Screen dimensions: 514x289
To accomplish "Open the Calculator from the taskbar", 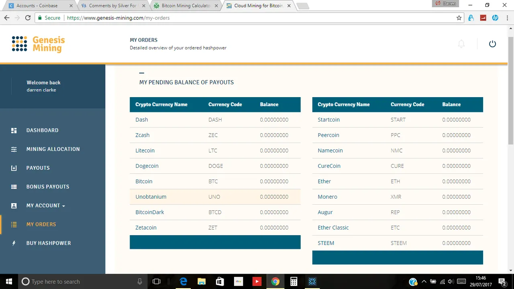I will (x=294, y=282).
